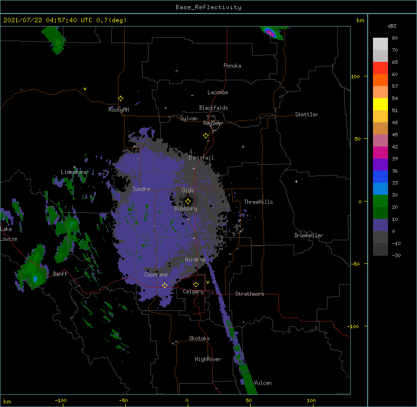
Task: Click the 65 value in the dBZ legend
Action: point(395,62)
